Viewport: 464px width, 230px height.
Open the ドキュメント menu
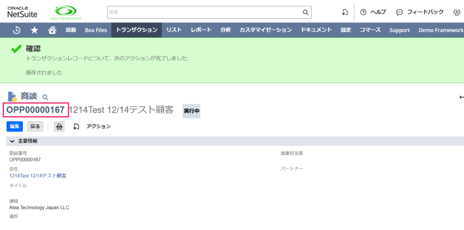(316, 30)
